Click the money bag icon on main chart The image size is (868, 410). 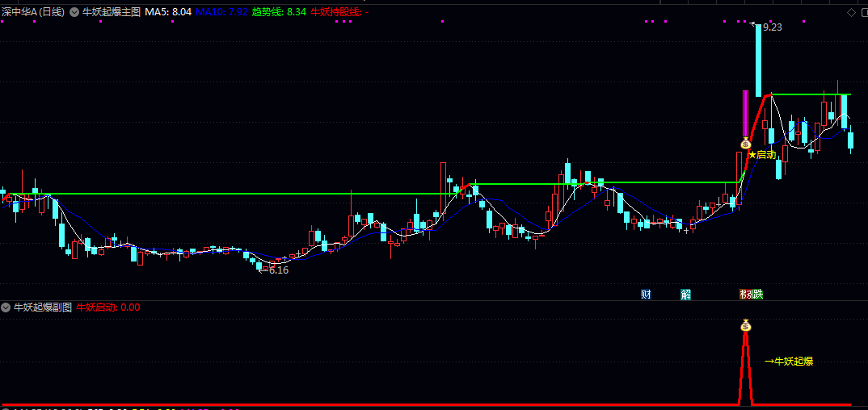[745, 144]
